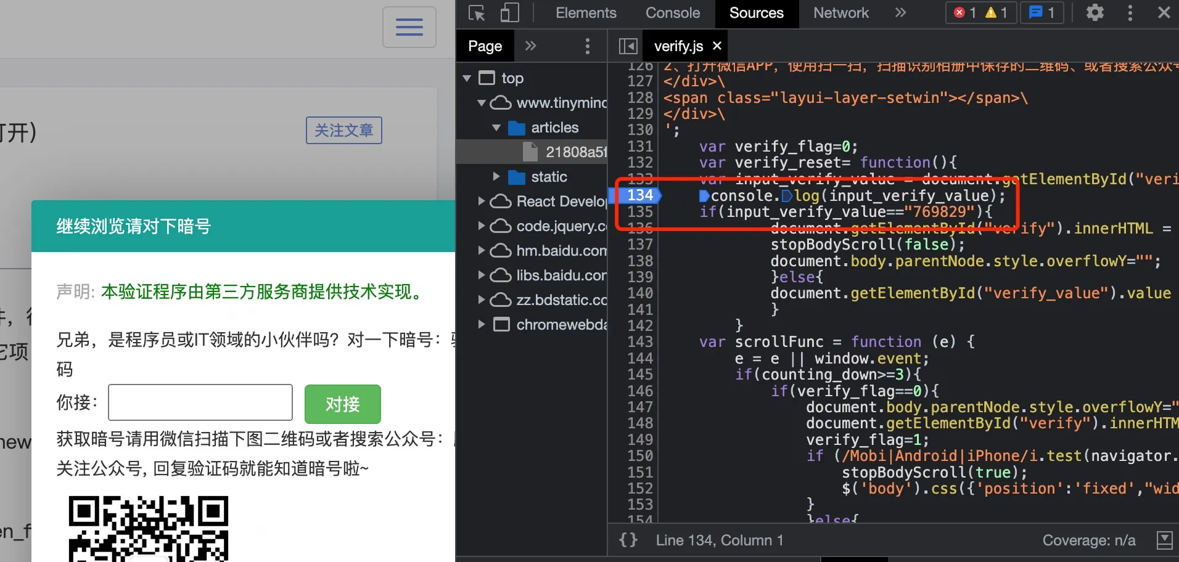Viewport: 1179px width, 562px height.
Task: Click the "769829" string in line 135
Action: coord(940,211)
